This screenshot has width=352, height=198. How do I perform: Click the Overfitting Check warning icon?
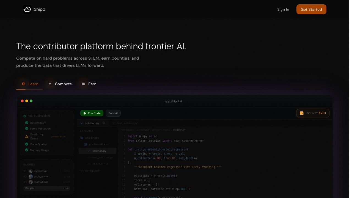27,136
